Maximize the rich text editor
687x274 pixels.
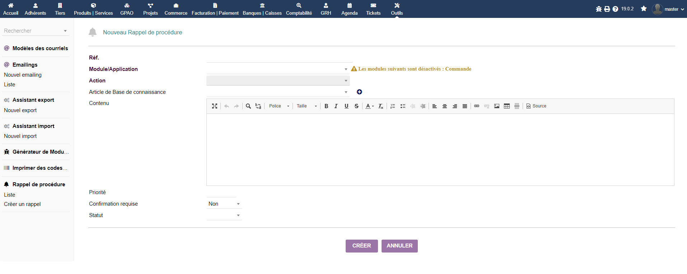pos(215,106)
